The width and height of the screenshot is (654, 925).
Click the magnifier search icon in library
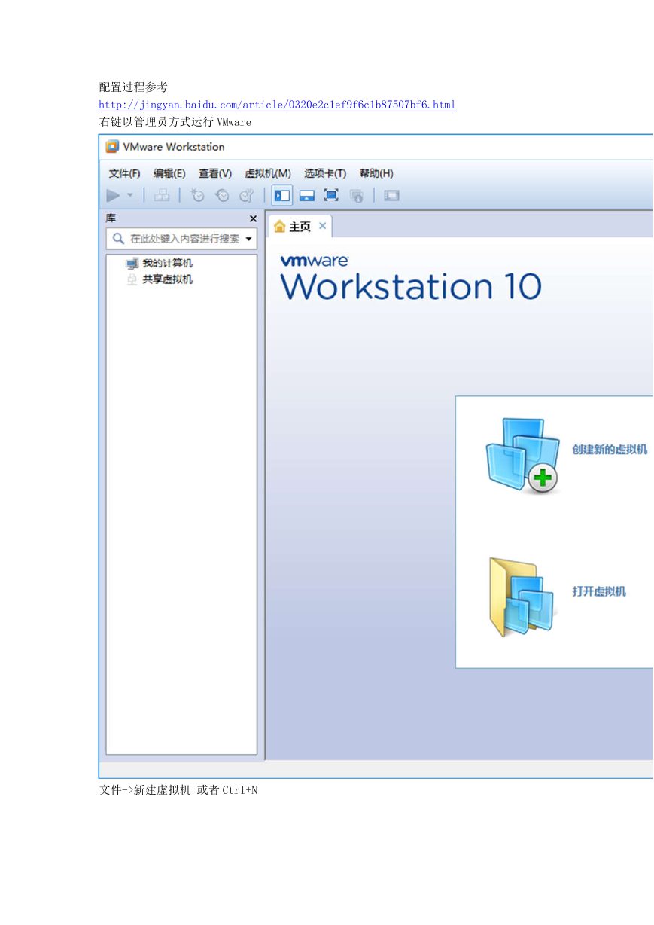click(118, 239)
